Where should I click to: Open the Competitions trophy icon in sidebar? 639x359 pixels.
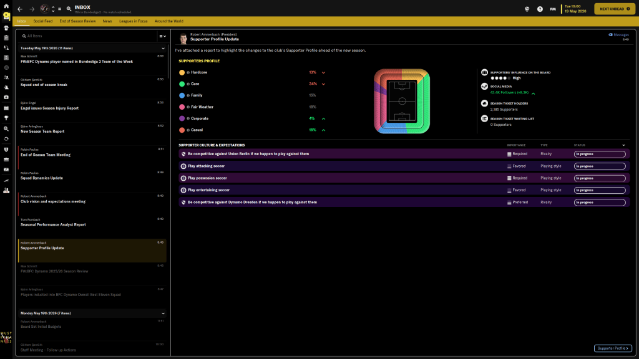pyautogui.click(x=6, y=118)
